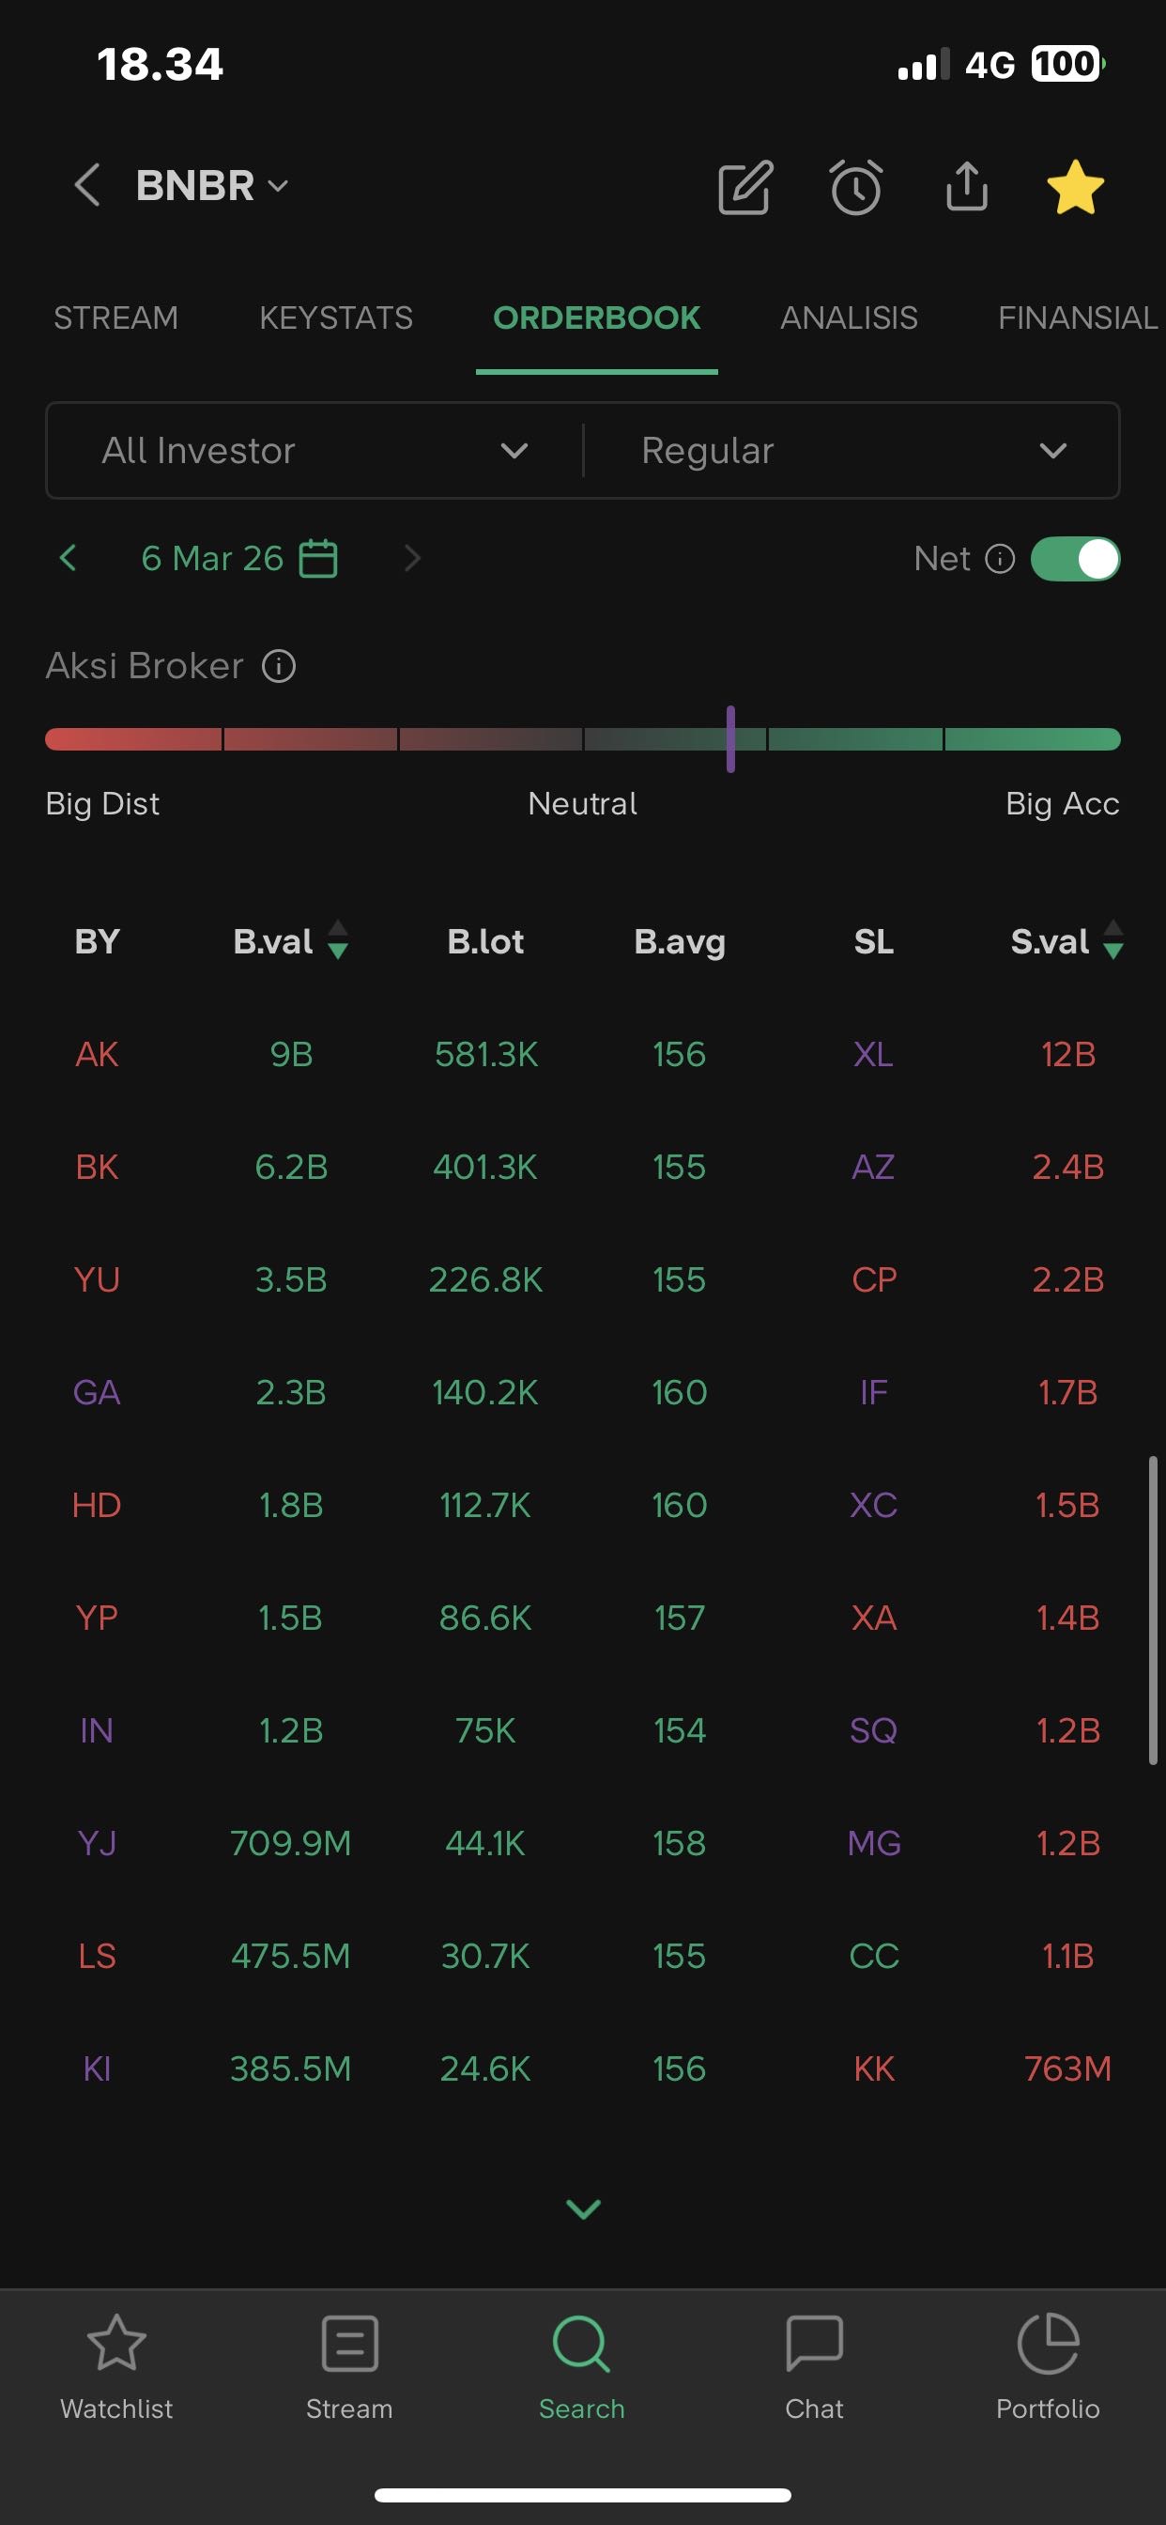The height and width of the screenshot is (2525, 1166).
Task: Switch to the ANALISIS tab
Action: pos(849,318)
